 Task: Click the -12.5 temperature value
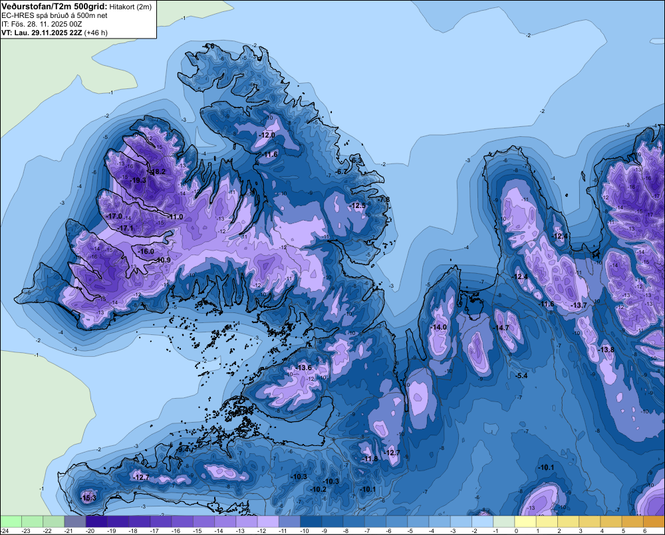pos(358,205)
